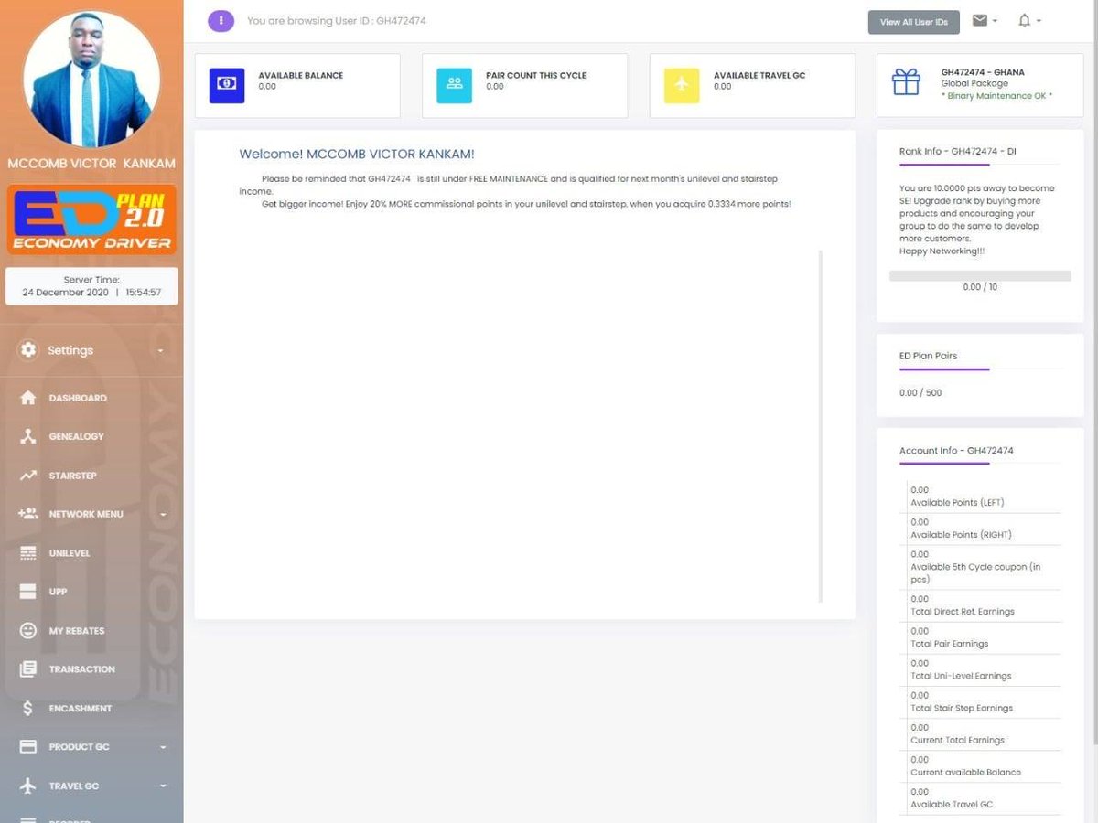Click the 'Total Uni-Level Earnings' row

pyautogui.click(x=984, y=669)
